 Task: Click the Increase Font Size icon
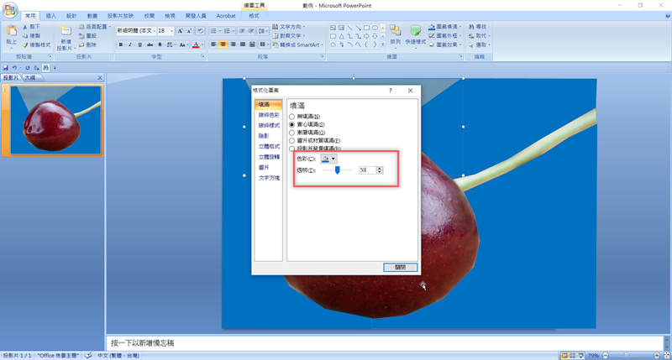tap(180, 31)
